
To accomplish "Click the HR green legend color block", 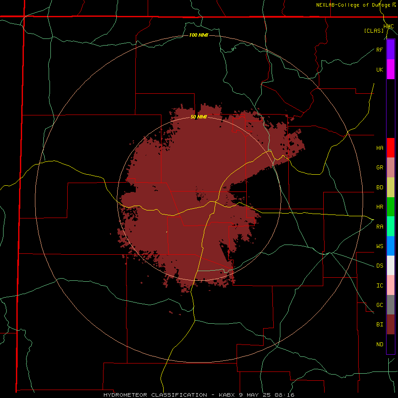I will 390,207.
